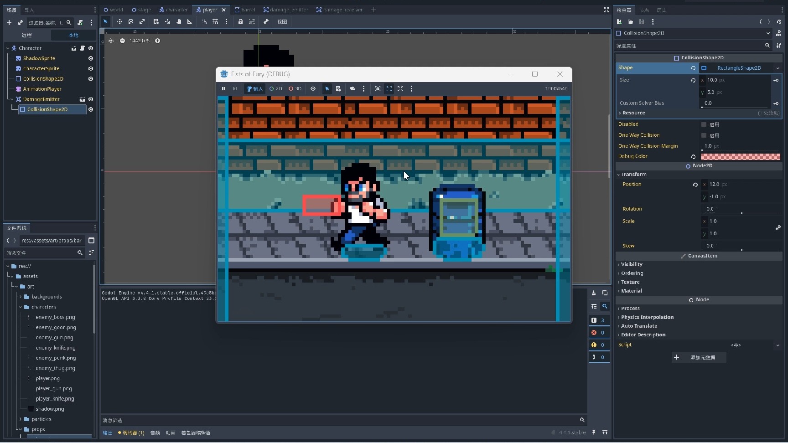Image resolution: width=788 pixels, height=443 pixels.
Task: Toggle the 2D selection mode in game window
Action: click(275, 89)
